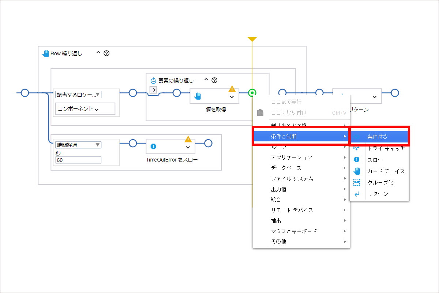Click the warning triangle on the 値を取得 step
This screenshot has height=293, width=439.
click(232, 89)
